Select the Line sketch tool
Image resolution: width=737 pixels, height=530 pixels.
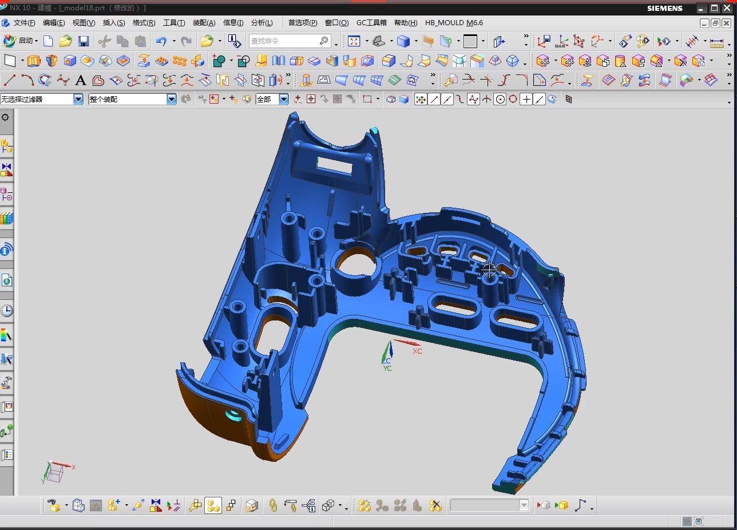click(x=10, y=80)
